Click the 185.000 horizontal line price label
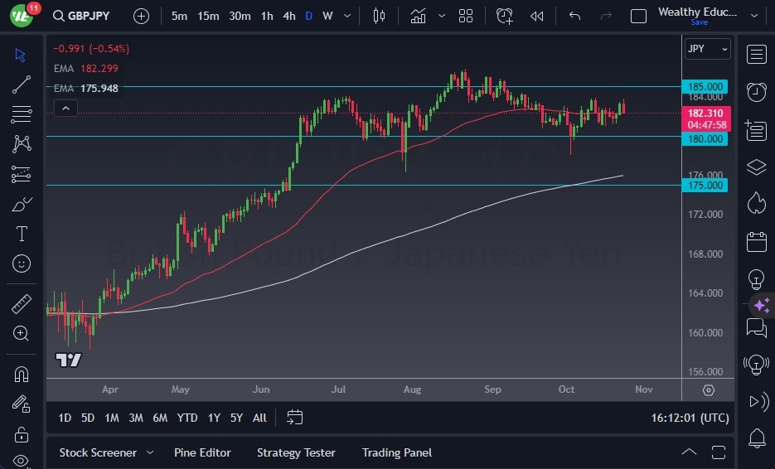This screenshot has height=469, width=775. click(x=705, y=86)
